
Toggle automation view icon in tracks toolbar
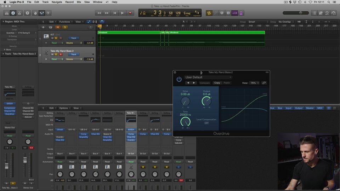click(x=89, y=22)
